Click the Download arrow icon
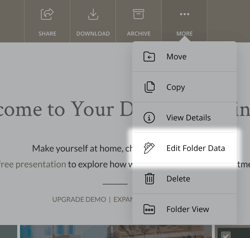250x238 pixels. pyautogui.click(x=93, y=14)
